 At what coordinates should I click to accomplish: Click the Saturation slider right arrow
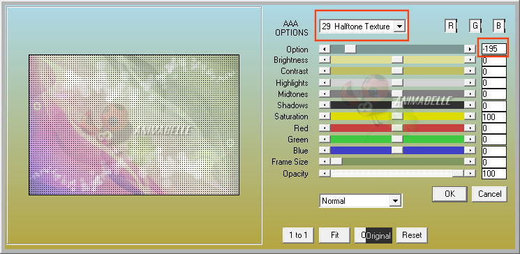coord(470,117)
